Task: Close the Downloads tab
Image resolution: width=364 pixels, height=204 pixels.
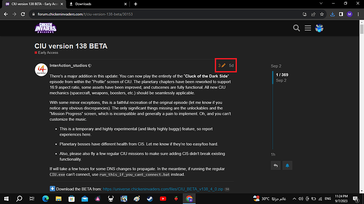Action: click(x=126, y=4)
